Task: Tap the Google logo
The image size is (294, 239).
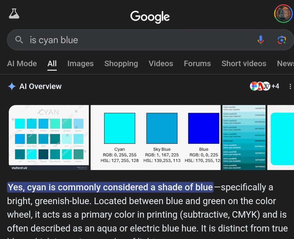Action: point(150,17)
